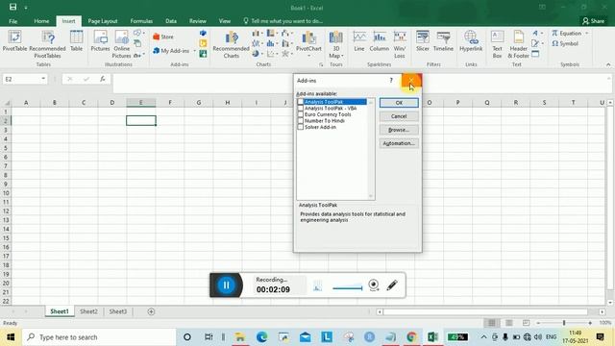Pause the screen recording
This screenshot has width=615, height=346.
(x=226, y=285)
